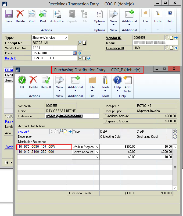
Task: Click the Batch ID link
Action: (x=11, y=58)
